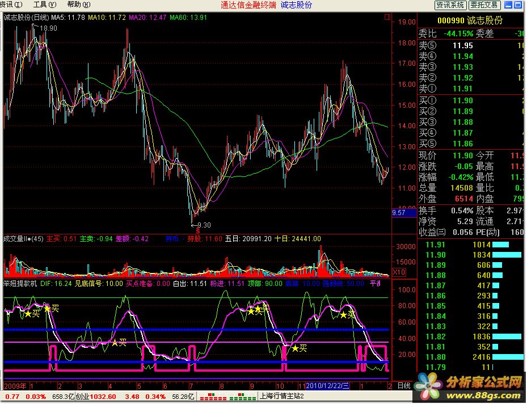Click the 9.57 cursor price box
527x404 pixels.
coord(404,212)
